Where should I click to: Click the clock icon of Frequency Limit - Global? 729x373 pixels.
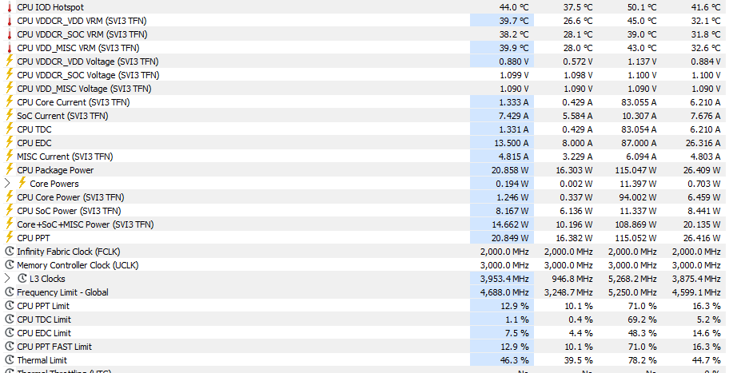coord(10,292)
